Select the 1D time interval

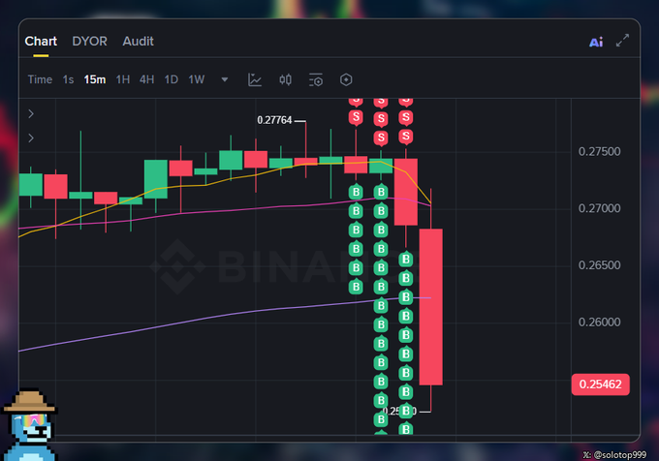172,79
